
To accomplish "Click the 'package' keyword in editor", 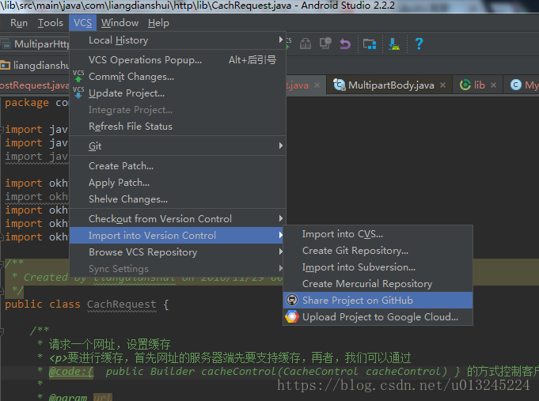I will tap(27, 102).
